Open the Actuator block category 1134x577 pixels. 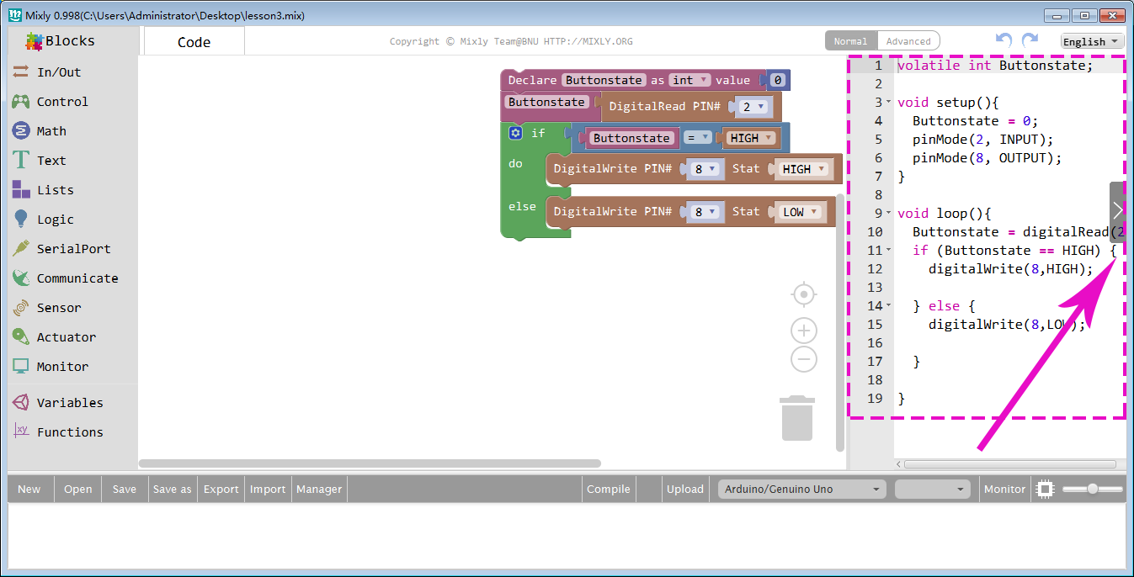click(67, 337)
